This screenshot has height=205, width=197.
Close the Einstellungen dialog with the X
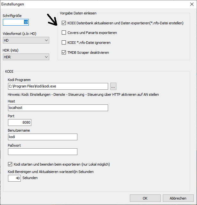(192, 4)
